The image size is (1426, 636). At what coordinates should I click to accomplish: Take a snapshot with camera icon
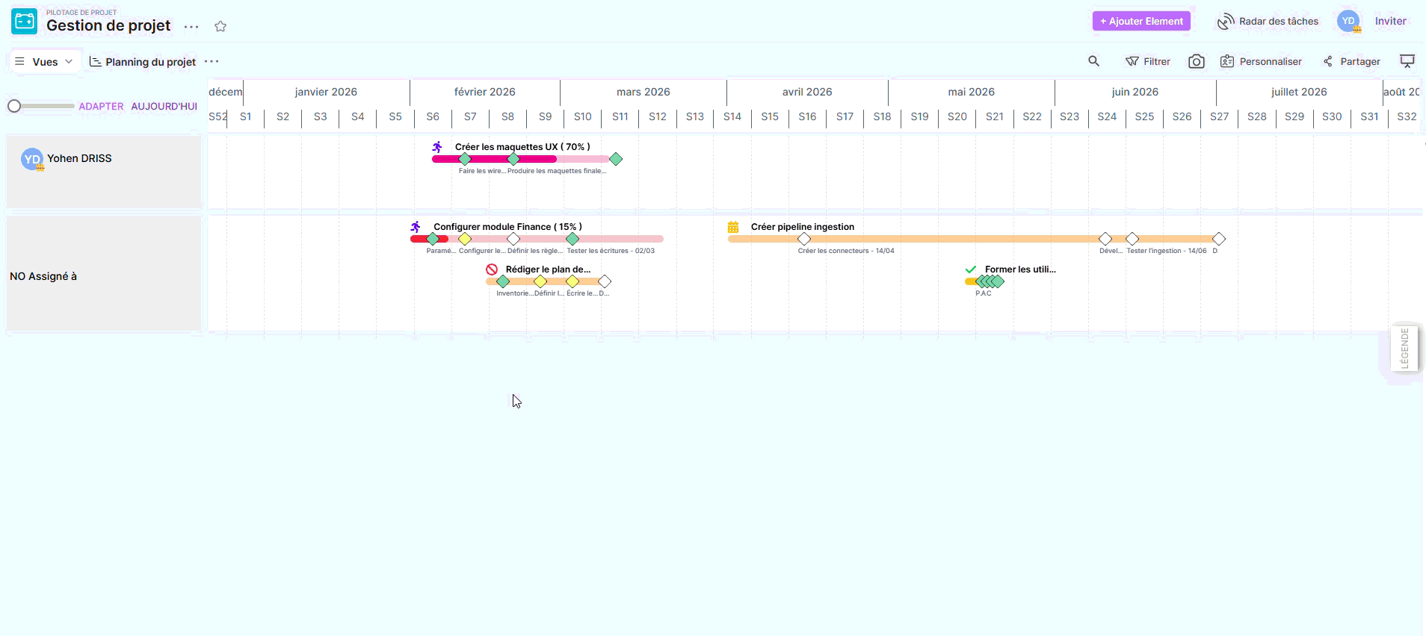click(1196, 61)
